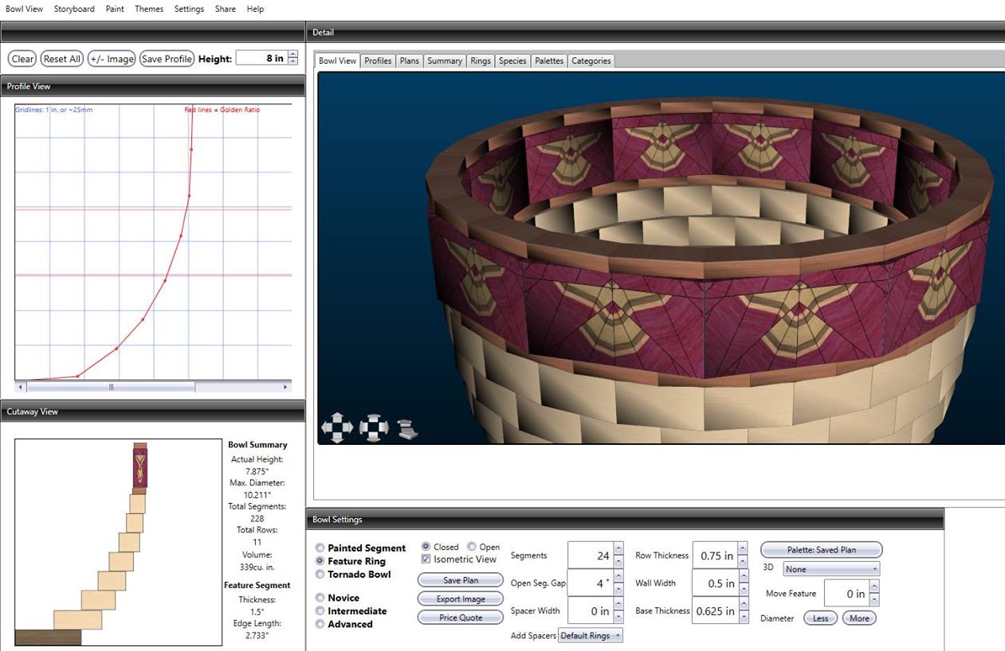Open the Add Spacers Default Rings dropdown
The height and width of the screenshot is (651, 1005).
coord(591,635)
